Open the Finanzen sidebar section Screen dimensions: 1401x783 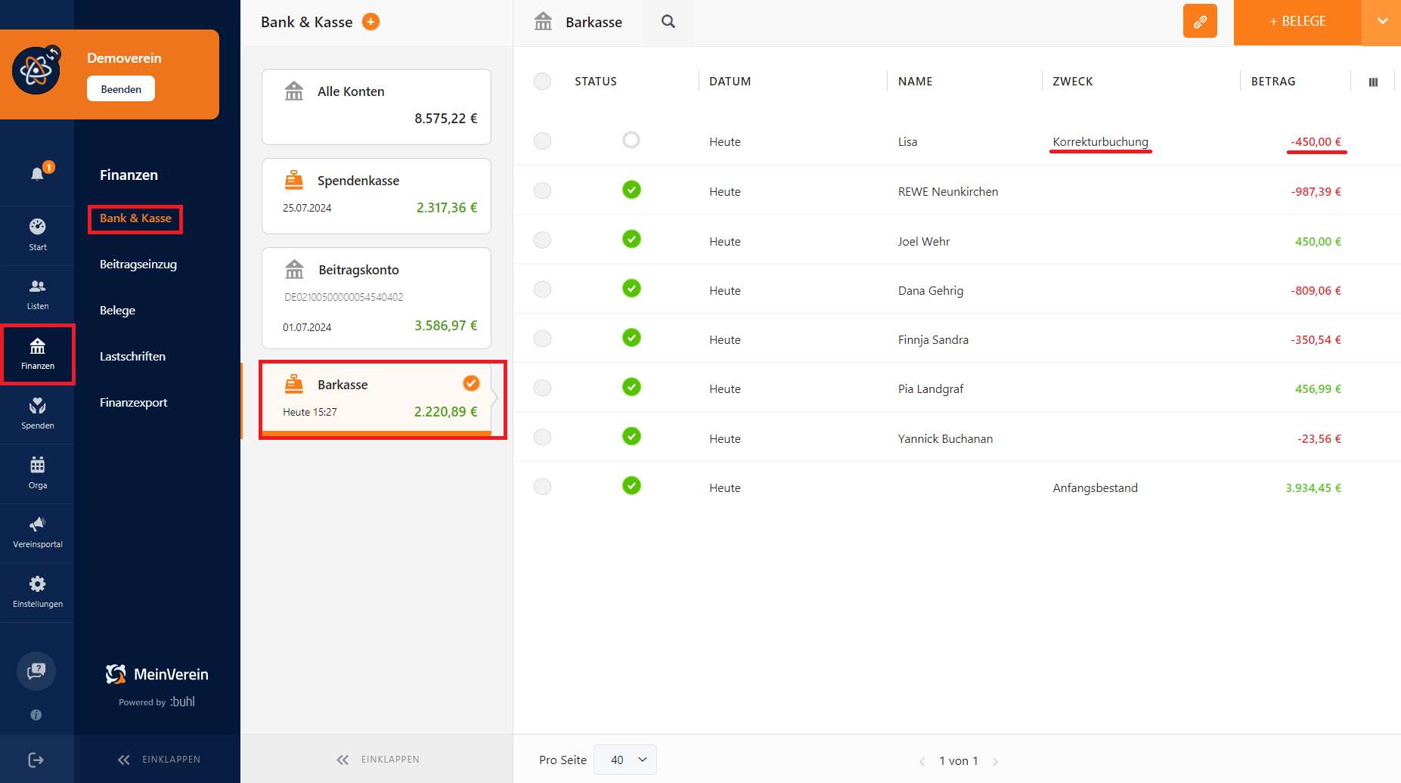pos(37,354)
